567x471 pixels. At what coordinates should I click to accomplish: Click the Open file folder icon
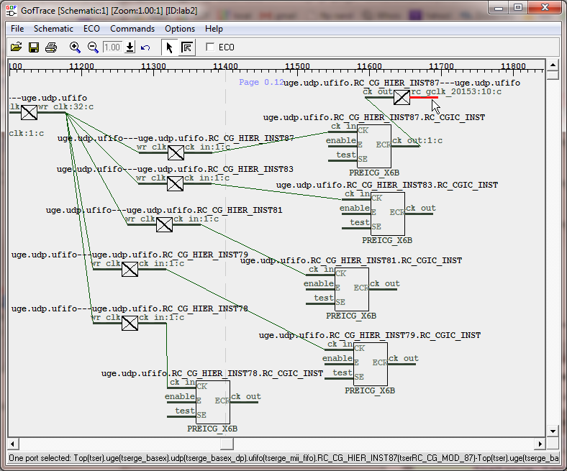pyautogui.click(x=17, y=47)
